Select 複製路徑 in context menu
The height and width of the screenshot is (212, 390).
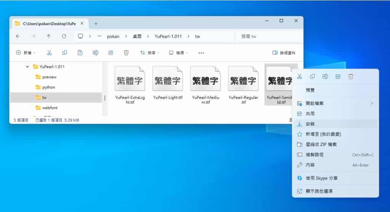[x=335, y=155]
